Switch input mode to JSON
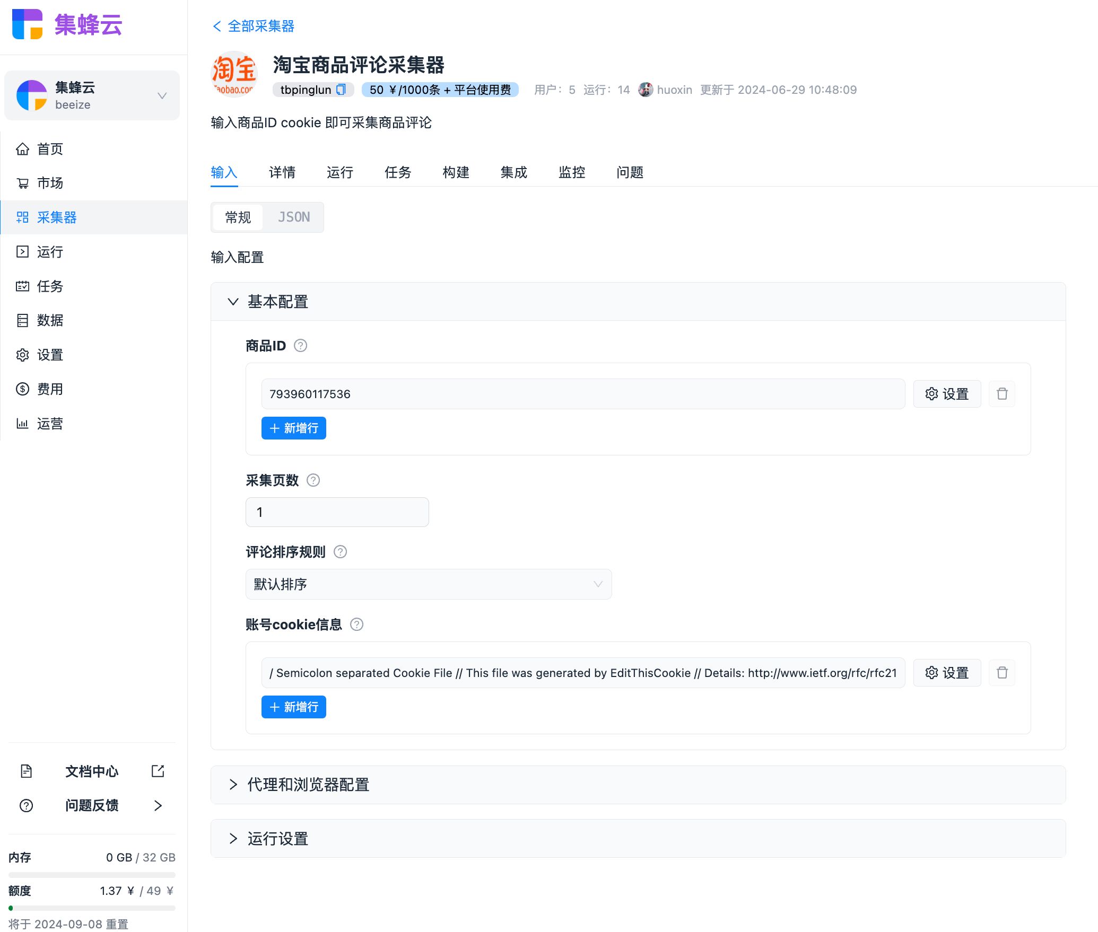Viewport: 1098px width, 932px height. 294,217
